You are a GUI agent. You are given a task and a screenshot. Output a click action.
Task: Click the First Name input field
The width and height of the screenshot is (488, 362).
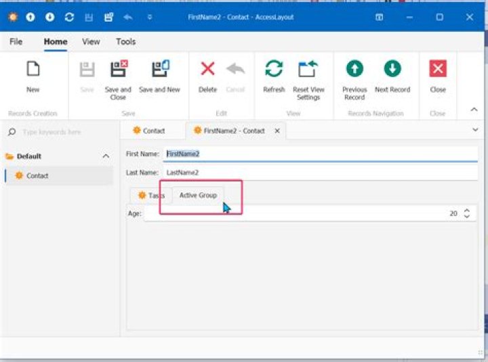pyautogui.click(x=320, y=154)
